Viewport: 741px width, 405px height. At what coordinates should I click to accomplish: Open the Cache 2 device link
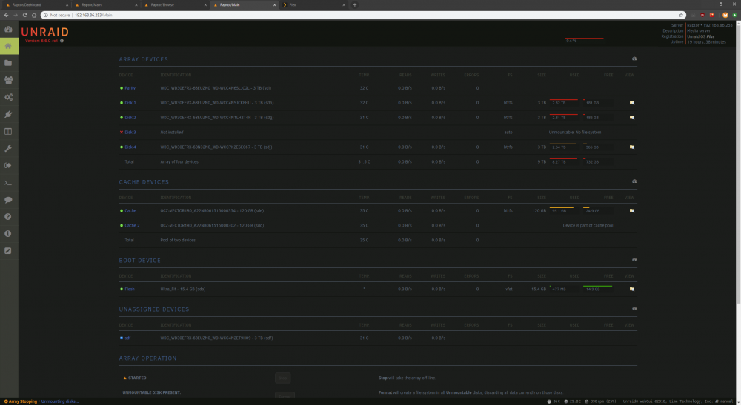132,225
